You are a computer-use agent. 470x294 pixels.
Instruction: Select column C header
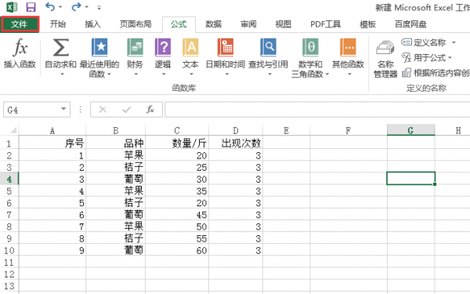point(177,130)
